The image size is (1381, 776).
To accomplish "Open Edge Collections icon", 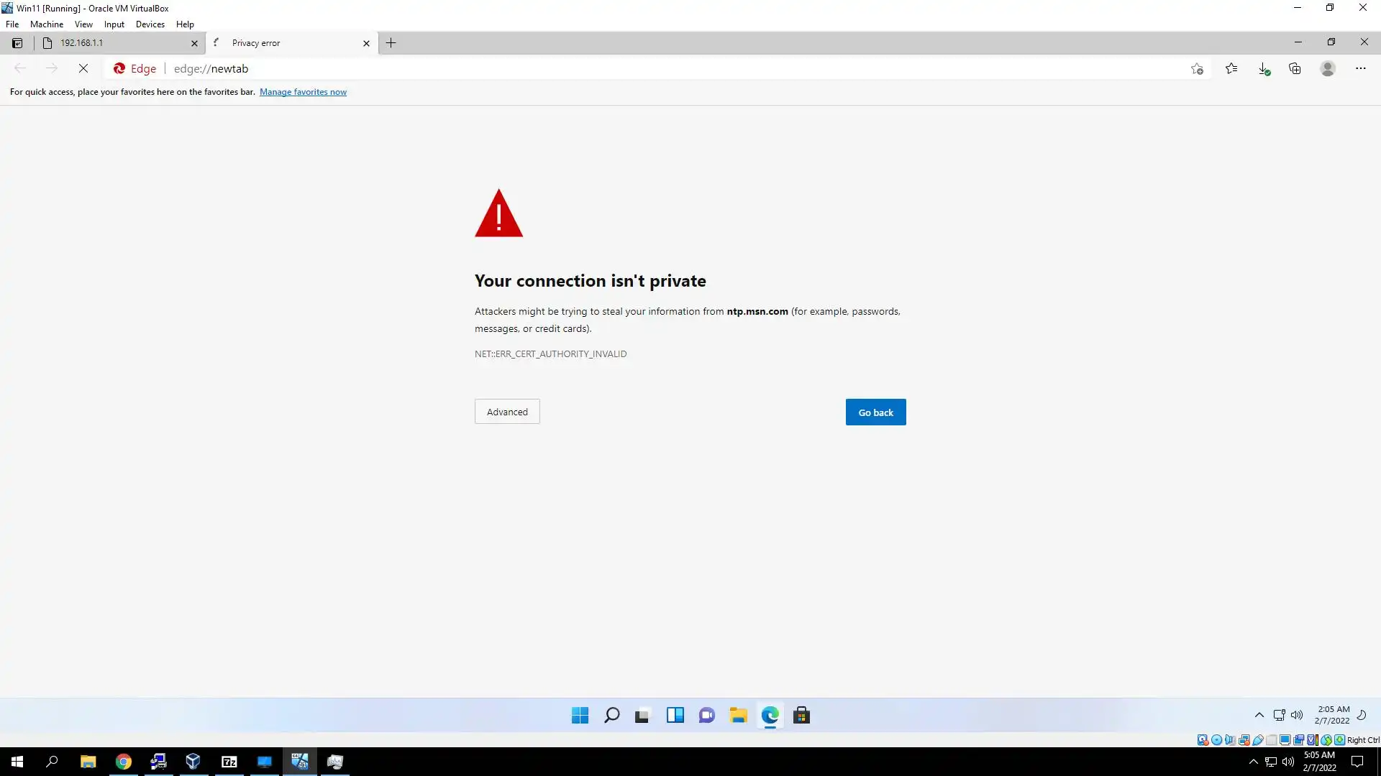I will click(1295, 68).
